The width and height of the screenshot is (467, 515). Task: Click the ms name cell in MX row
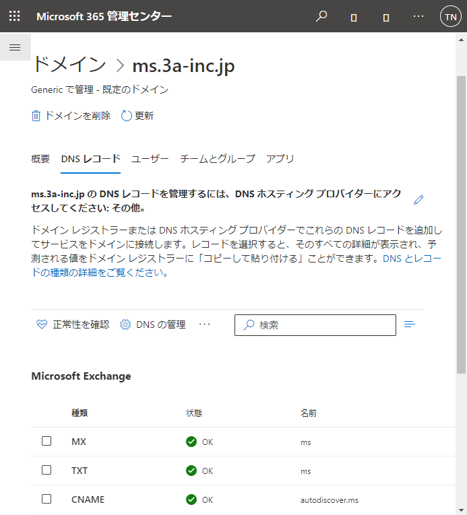pyautogui.click(x=305, y=442)
